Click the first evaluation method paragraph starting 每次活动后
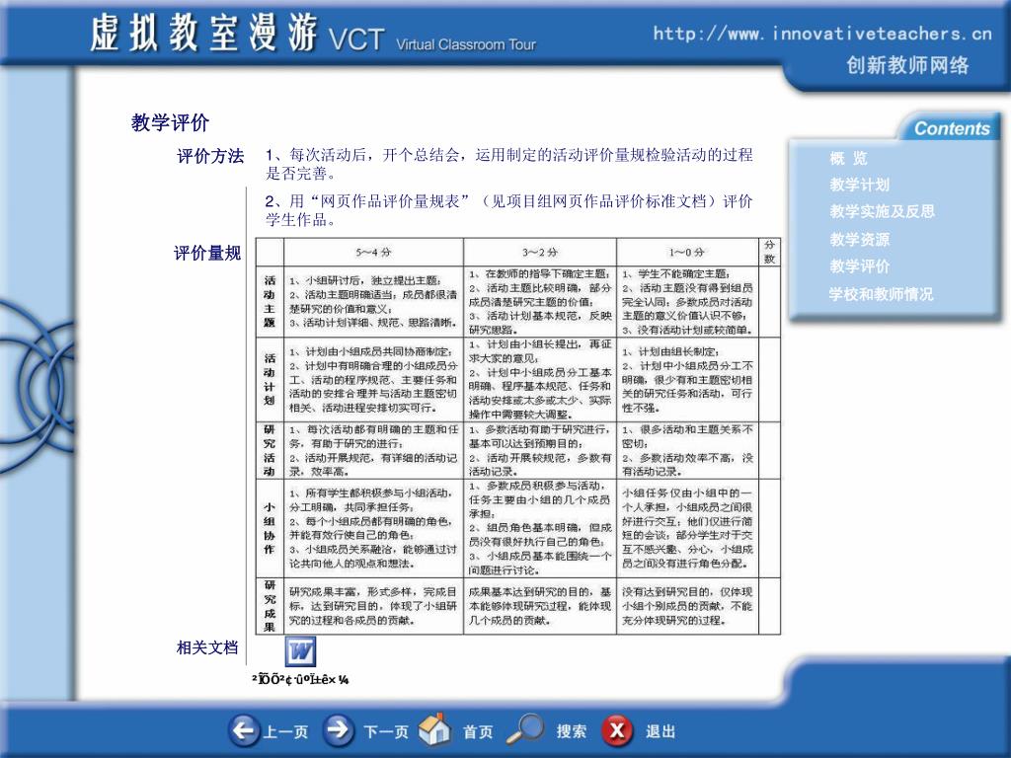This screenshot has width=1011, height=758. (509, 164)
